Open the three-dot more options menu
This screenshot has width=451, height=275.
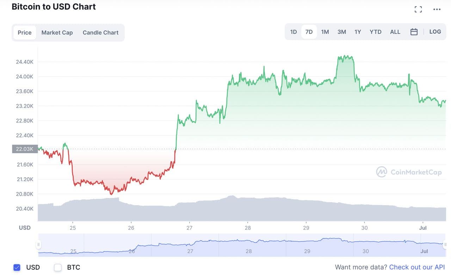point(437,9)
